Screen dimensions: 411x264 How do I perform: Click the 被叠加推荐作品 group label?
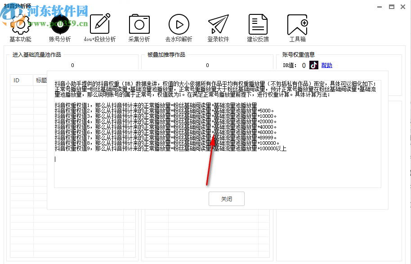coord(166,54)
